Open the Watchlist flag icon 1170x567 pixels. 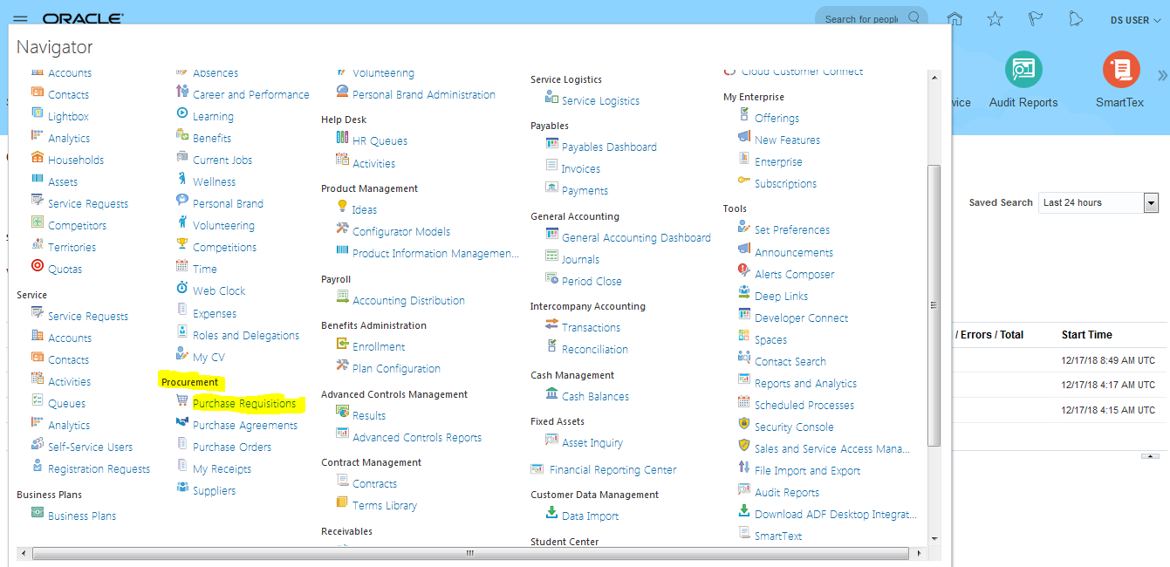click(1036, 19)
